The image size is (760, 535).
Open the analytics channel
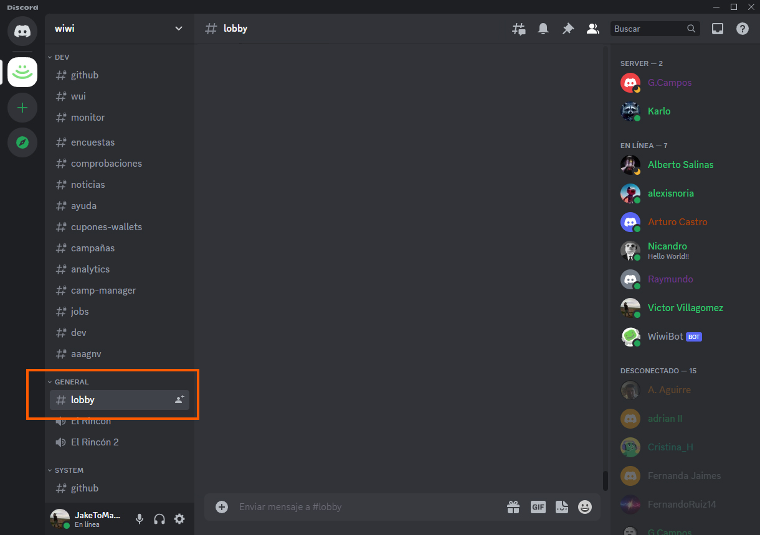(120, 269)
